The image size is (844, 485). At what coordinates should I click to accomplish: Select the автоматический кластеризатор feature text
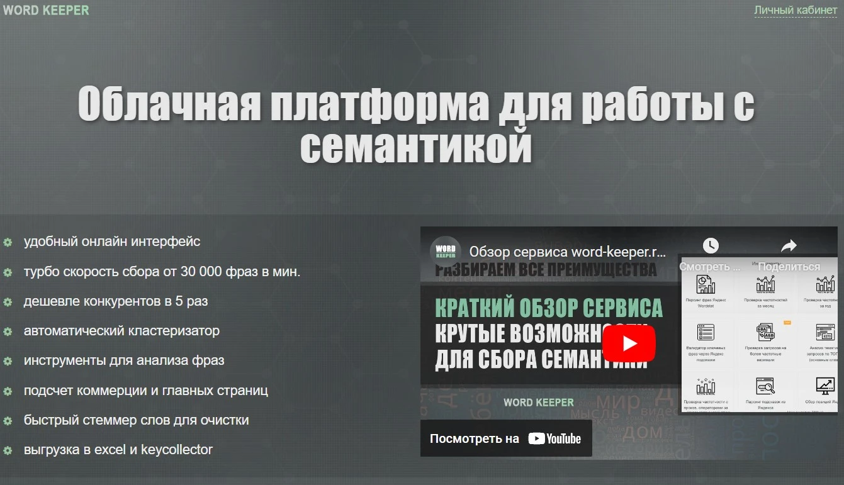(x=121, y=331)
